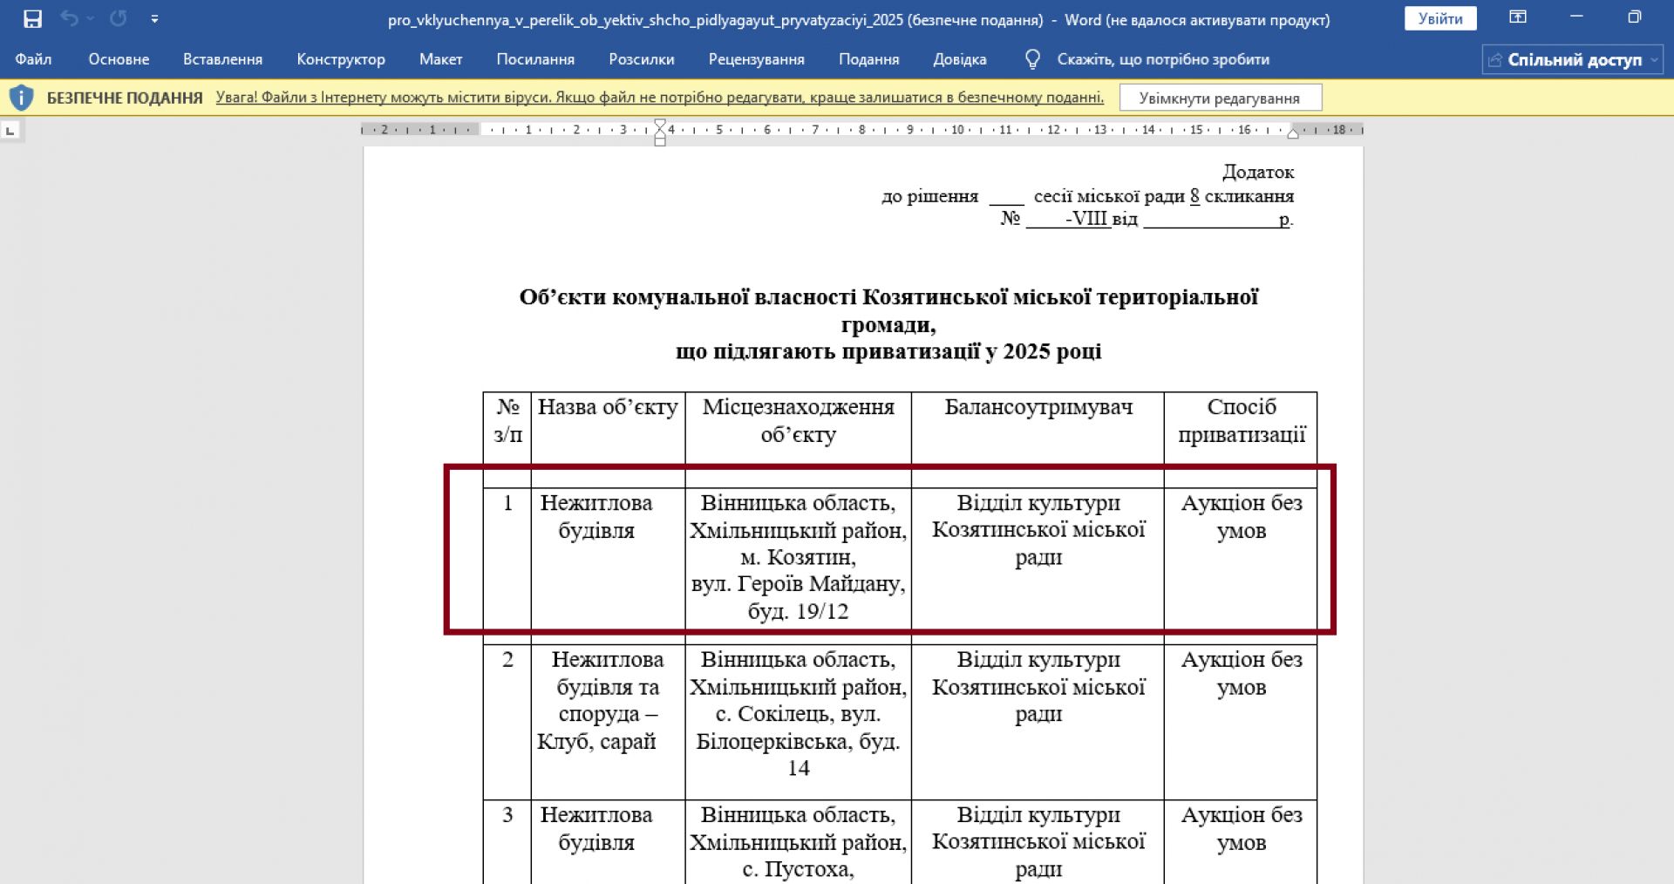Expand the Undo history dropdown arrow

tap(91, 18)
